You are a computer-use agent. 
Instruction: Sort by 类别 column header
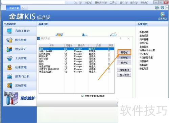pos(98,46)
